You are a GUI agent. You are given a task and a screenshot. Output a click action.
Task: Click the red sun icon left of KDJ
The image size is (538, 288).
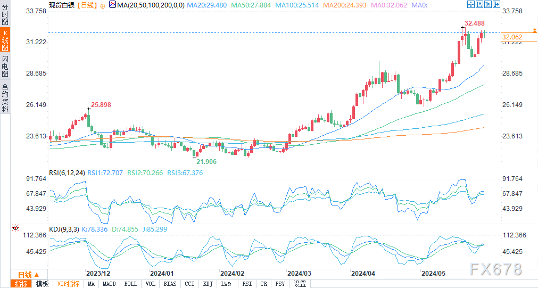click(15, 228)
